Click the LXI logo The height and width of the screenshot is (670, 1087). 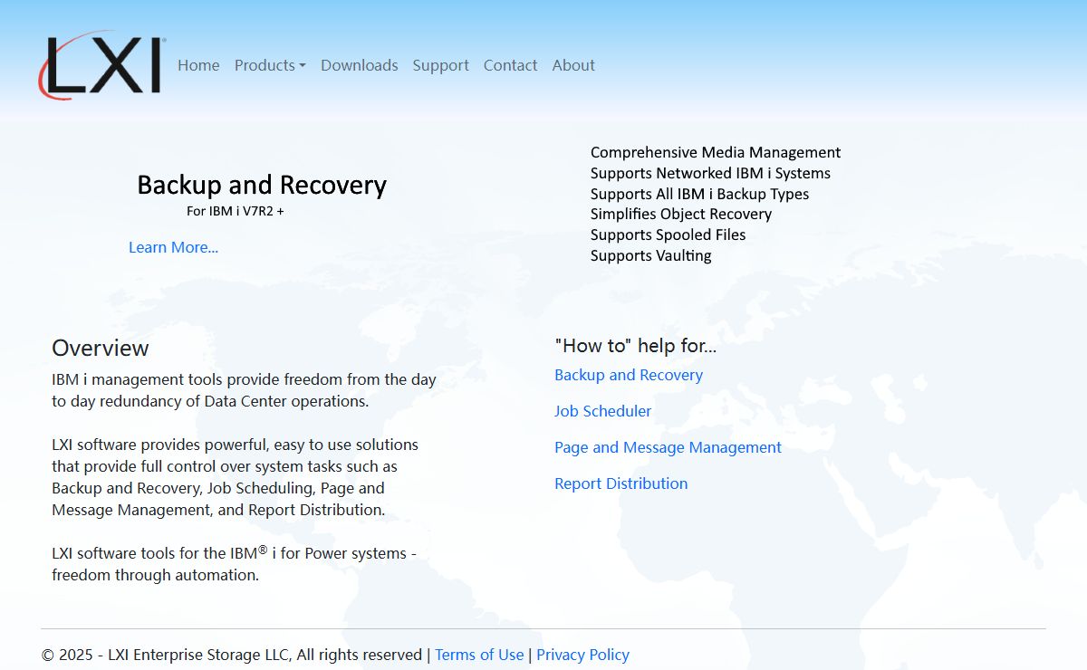click(101, 65)
